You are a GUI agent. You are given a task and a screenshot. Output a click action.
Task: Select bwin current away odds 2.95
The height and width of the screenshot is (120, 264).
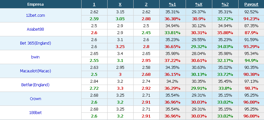pyautogui.click(x=146, y=61)
